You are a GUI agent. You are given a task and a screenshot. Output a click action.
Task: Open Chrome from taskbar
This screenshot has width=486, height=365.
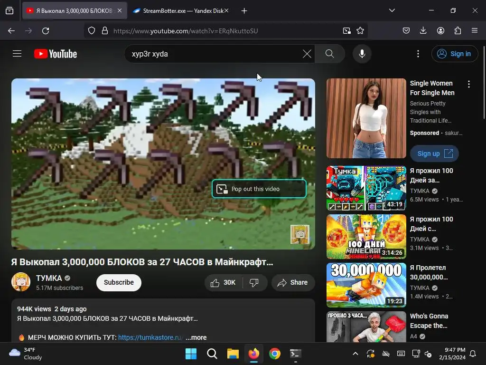click(275, 354)
